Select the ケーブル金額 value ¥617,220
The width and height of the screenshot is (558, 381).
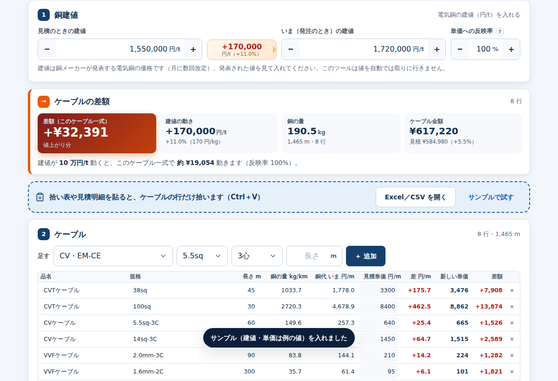tap(434, 131)
